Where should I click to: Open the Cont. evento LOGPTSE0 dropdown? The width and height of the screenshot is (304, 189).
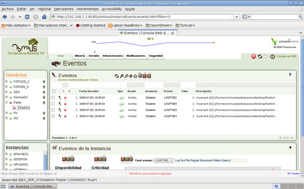(164, 161)
